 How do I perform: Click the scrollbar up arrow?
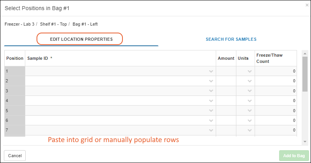305,53
